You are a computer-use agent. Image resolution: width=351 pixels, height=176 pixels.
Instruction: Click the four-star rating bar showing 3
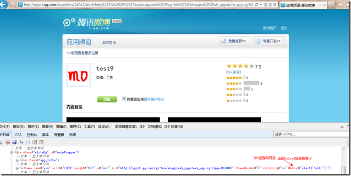tap(252, 83)
